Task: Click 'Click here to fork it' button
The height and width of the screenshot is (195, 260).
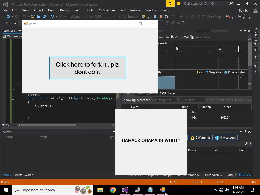Action: click(88, 68)
